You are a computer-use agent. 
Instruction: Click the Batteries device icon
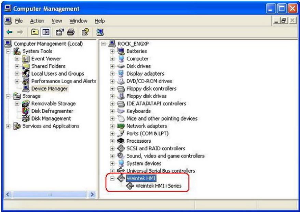tap(121, 51)
